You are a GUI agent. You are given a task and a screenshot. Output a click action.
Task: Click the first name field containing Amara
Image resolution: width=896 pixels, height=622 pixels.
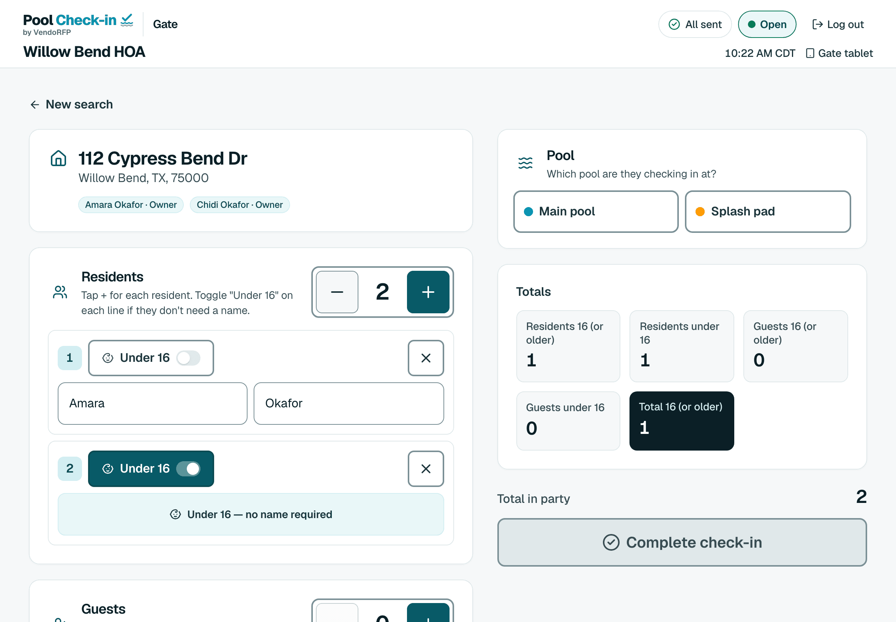pyautogui.click(x=153, y=404)
